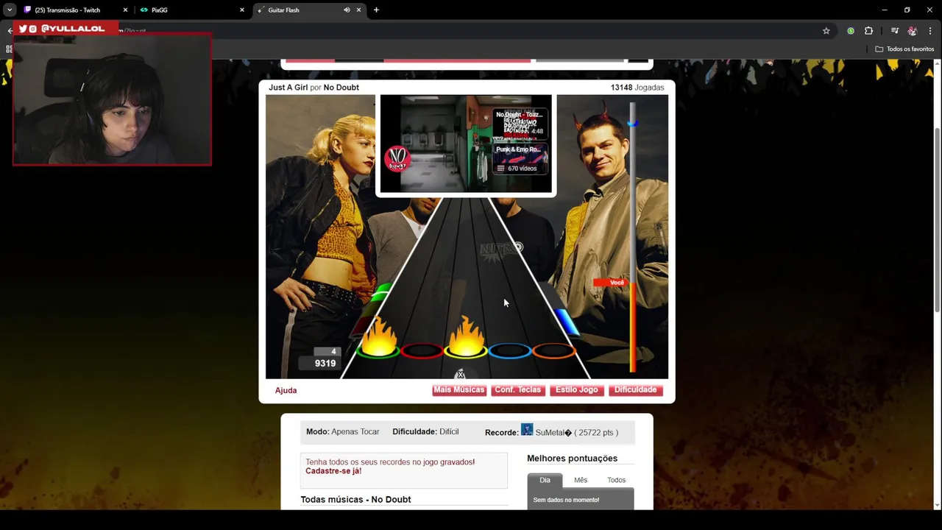Image resolution: width=942 pixels, height=530 pixels.
Task: Click the Estilo Jogo button
Action: click(576, 390)
